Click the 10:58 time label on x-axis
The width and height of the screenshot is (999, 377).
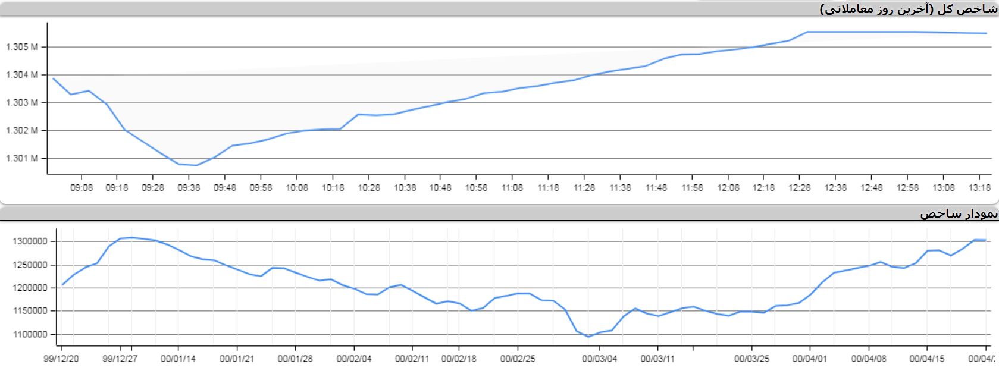click(476, 187)
